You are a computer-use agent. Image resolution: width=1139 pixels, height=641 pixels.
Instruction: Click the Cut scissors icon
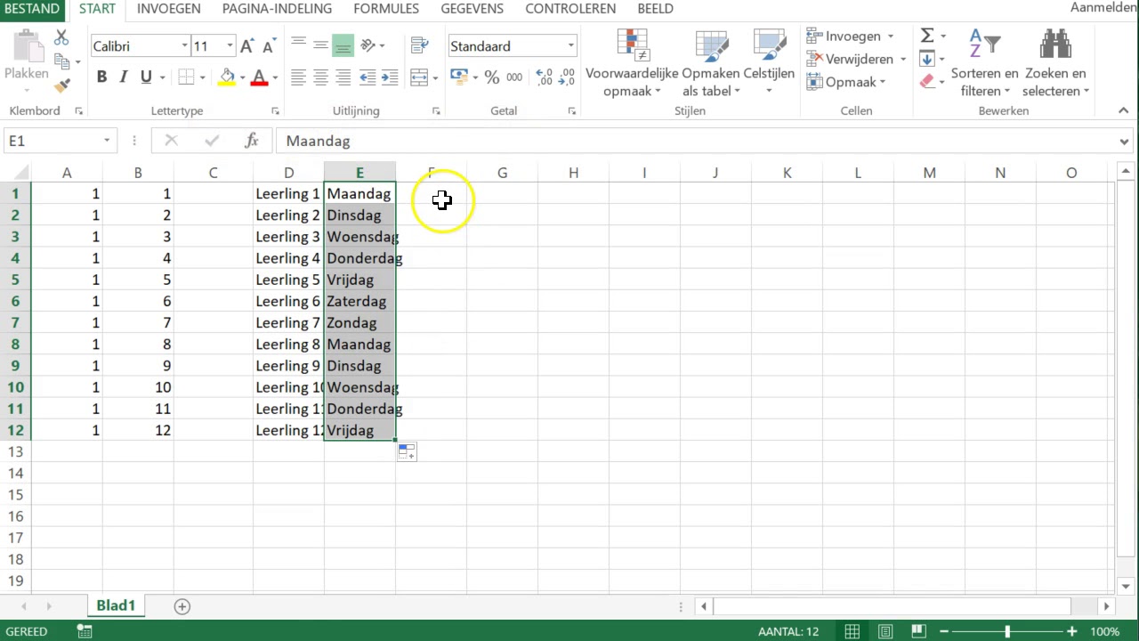tap(61, 37)
